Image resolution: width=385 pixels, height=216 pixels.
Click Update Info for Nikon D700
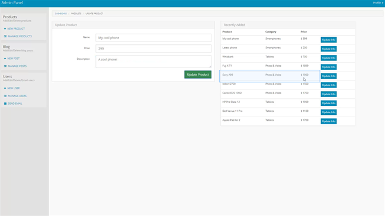click(x=329, y=85)
